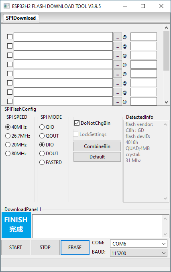Click the file list scrollbar up arrow

pos(166,28)
